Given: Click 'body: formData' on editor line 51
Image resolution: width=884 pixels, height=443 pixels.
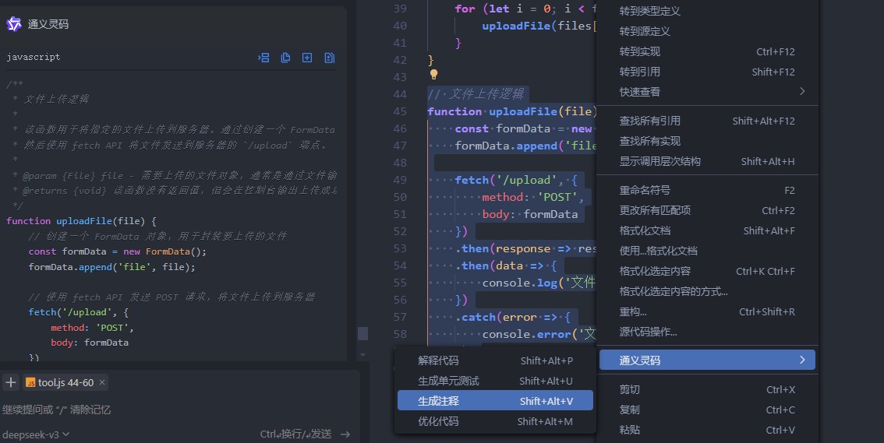Looking at the screenshot, I should [530, 214].
